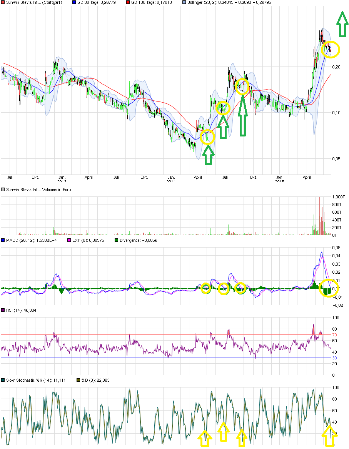
Task: Click the 0,05 label on the price chart axis
Action: click(x=336, y=159)
